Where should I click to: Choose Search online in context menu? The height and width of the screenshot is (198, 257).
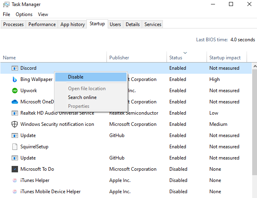coord(82,97)
